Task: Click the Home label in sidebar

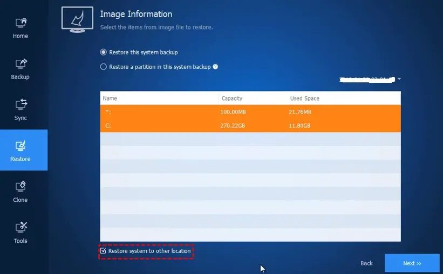Action: (21, 36)
